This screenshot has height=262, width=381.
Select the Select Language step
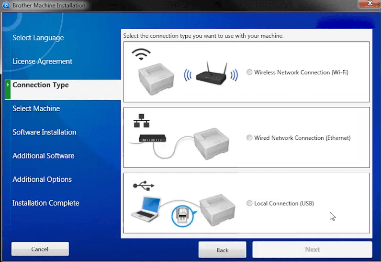point(38,38)
